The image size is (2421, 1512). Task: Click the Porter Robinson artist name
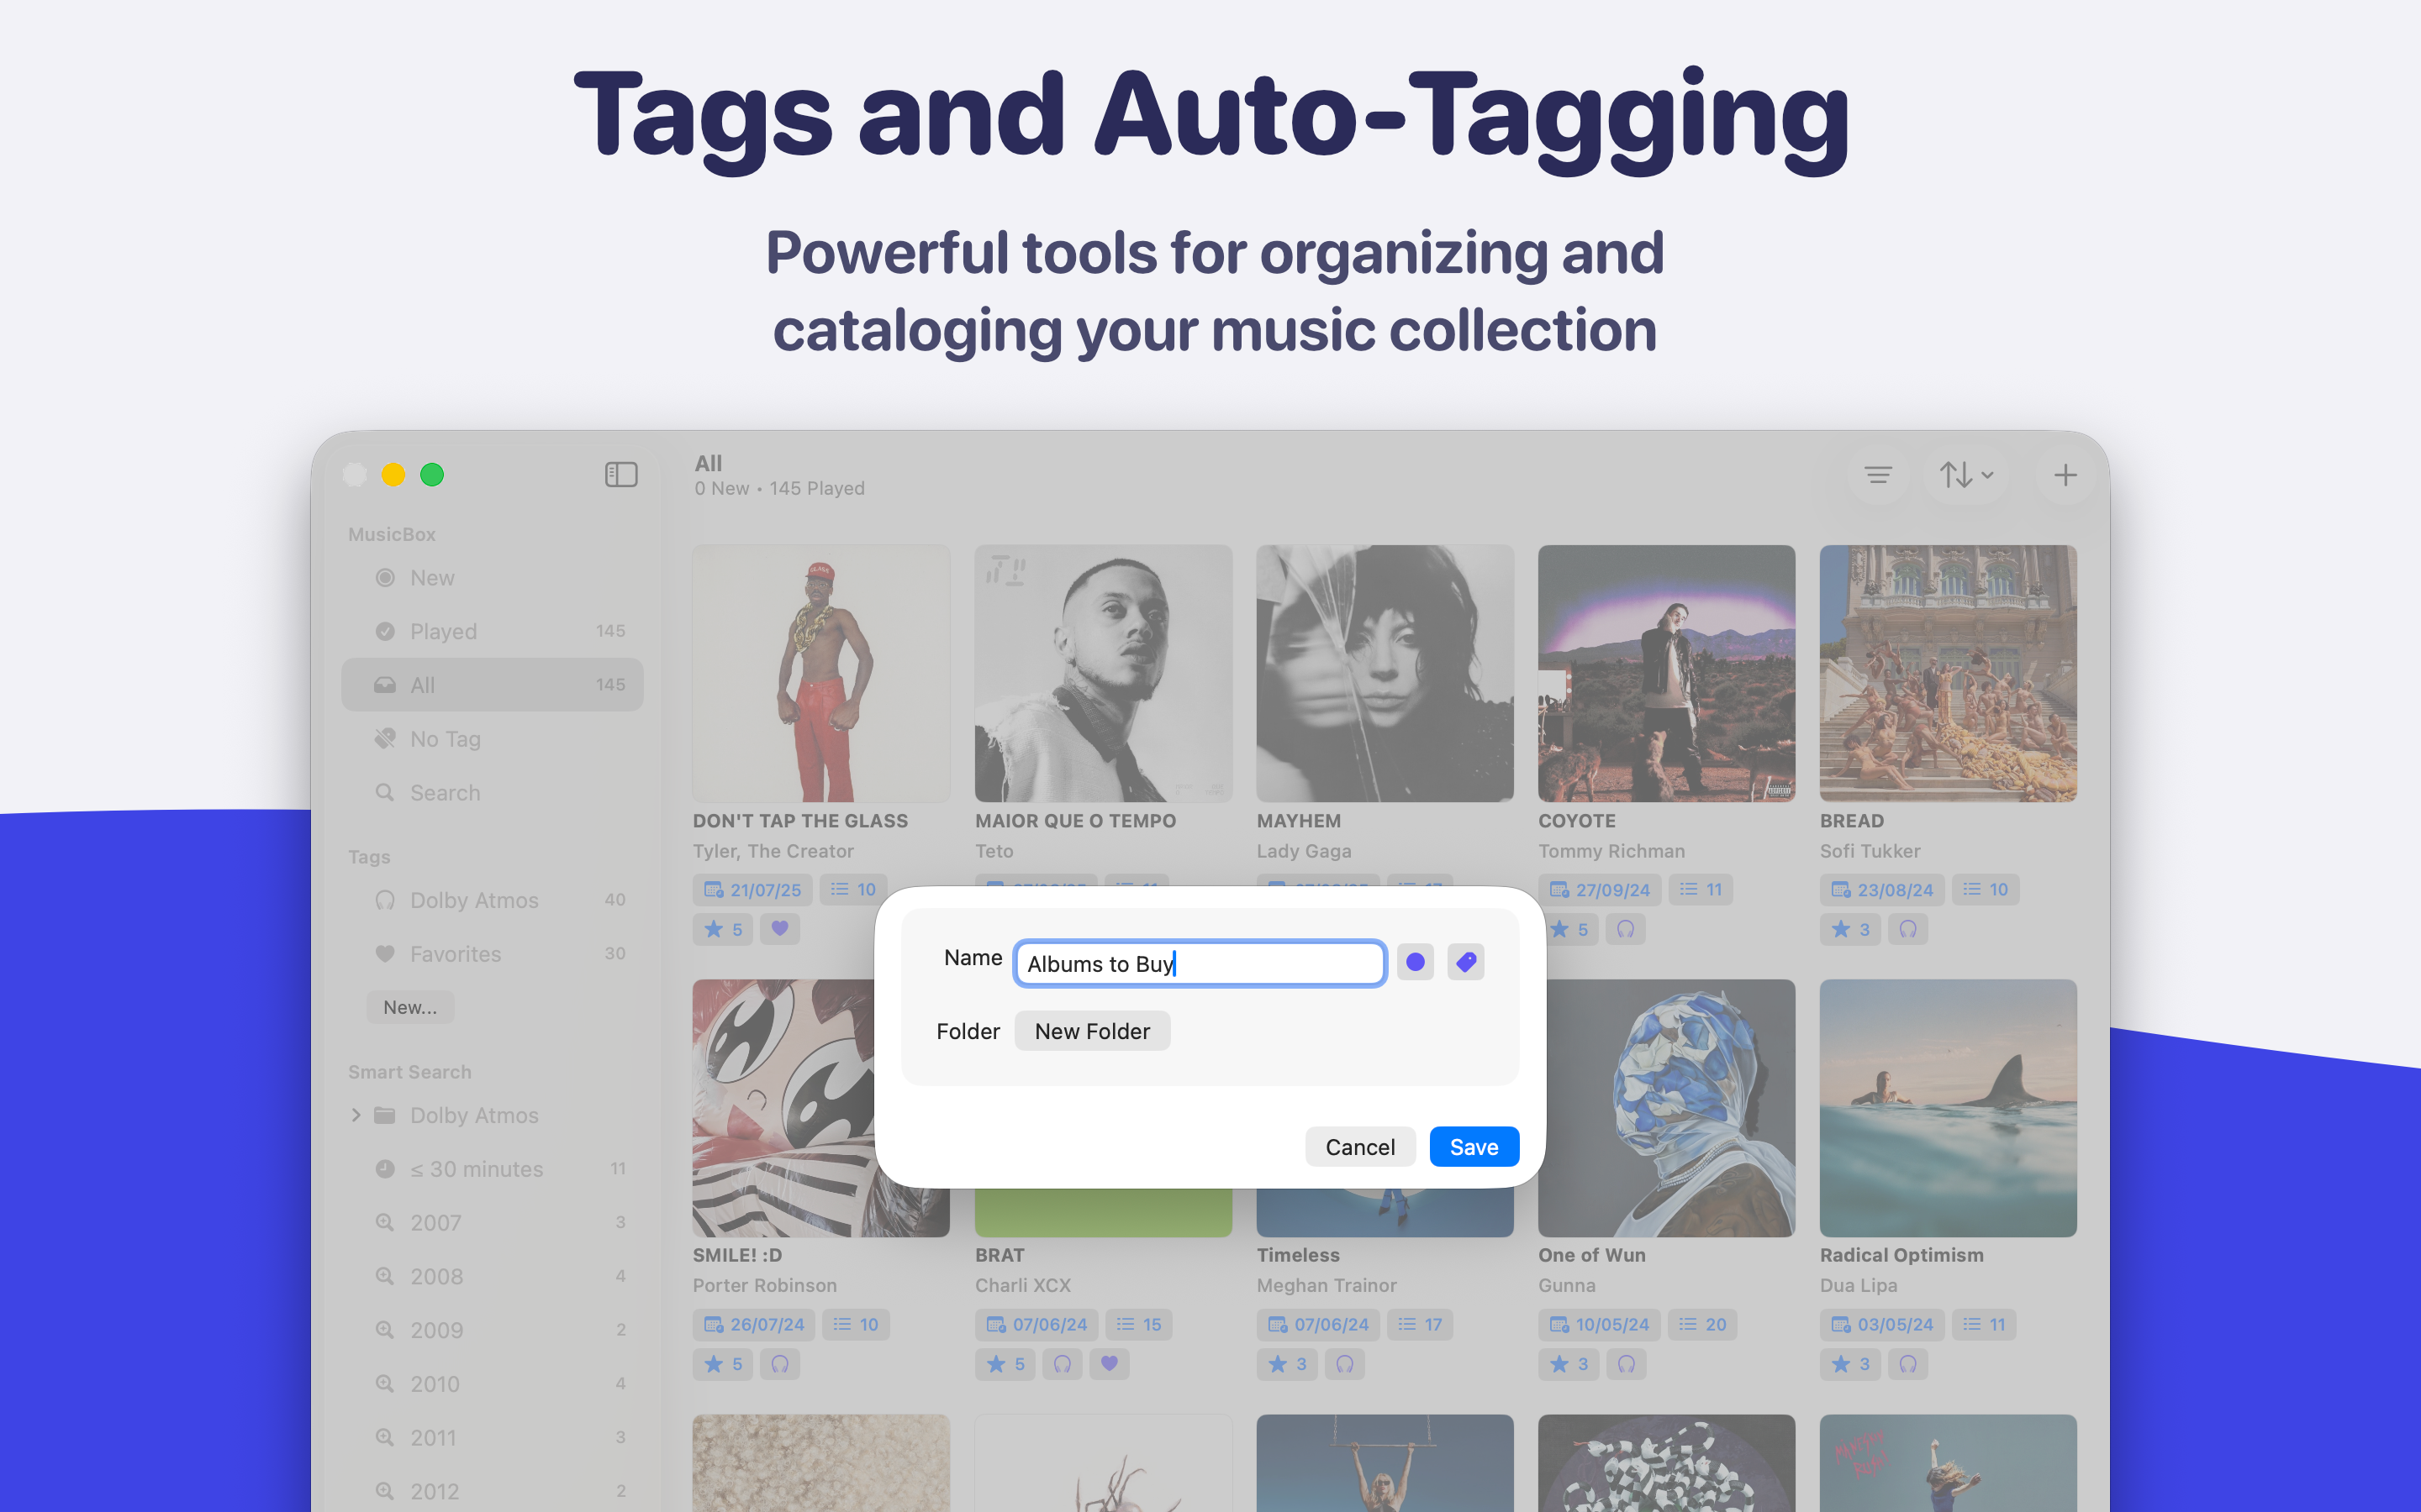764,1285
